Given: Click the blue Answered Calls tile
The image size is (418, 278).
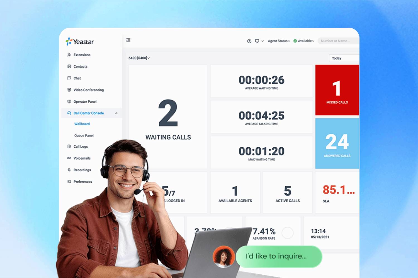Looking at the screenshot, I should [337, 143].
